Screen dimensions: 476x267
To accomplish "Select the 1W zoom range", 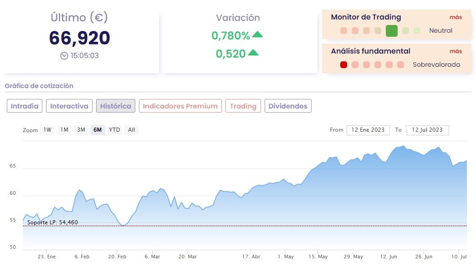I will click(x=47, y=130).
